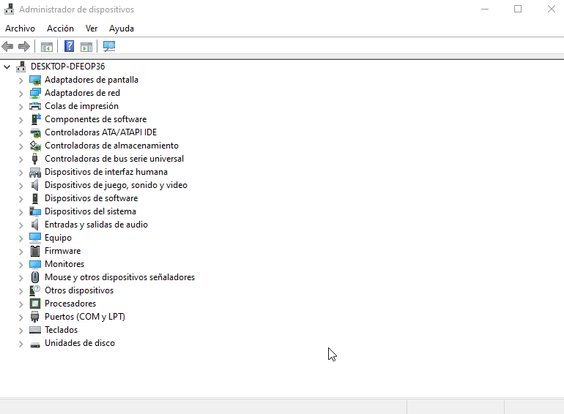Viewport: 564px width, 414px height.
Task: Open the Archivo menu
Action: pyautogui.click(x=20, y=29)
